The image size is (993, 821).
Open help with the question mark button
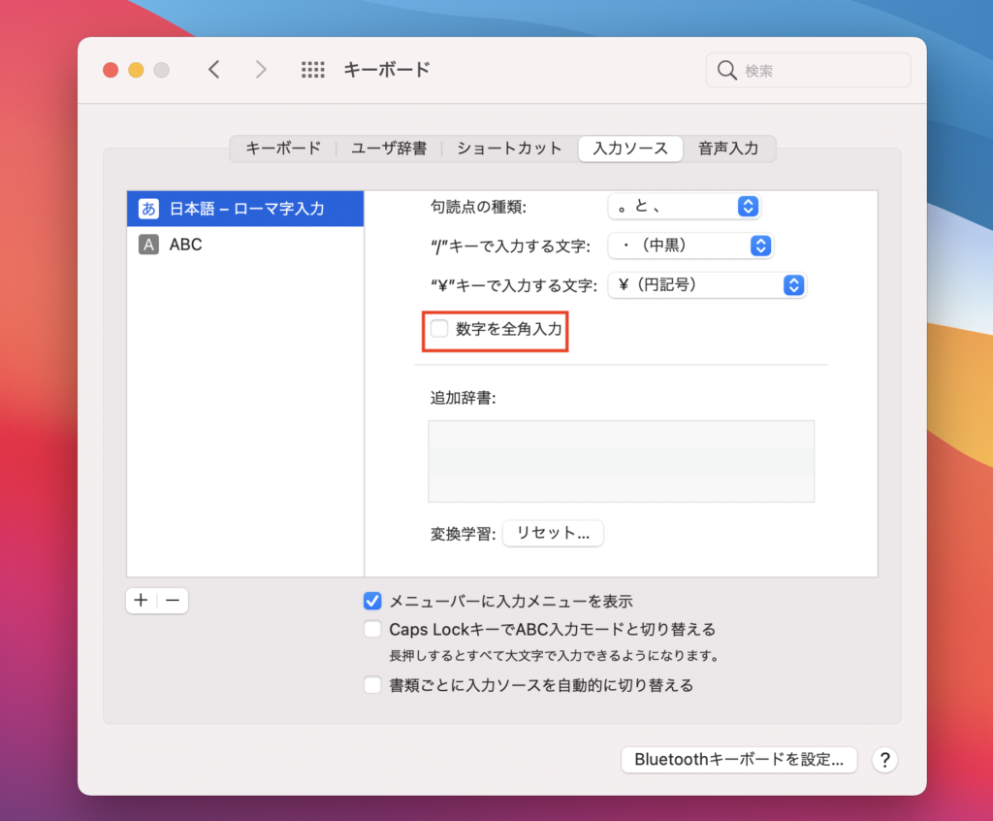tap(884, 760)
